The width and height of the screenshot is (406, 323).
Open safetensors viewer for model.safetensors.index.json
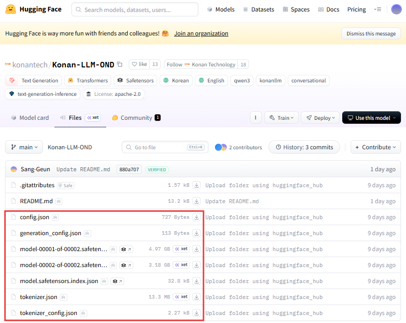(117, 281)
